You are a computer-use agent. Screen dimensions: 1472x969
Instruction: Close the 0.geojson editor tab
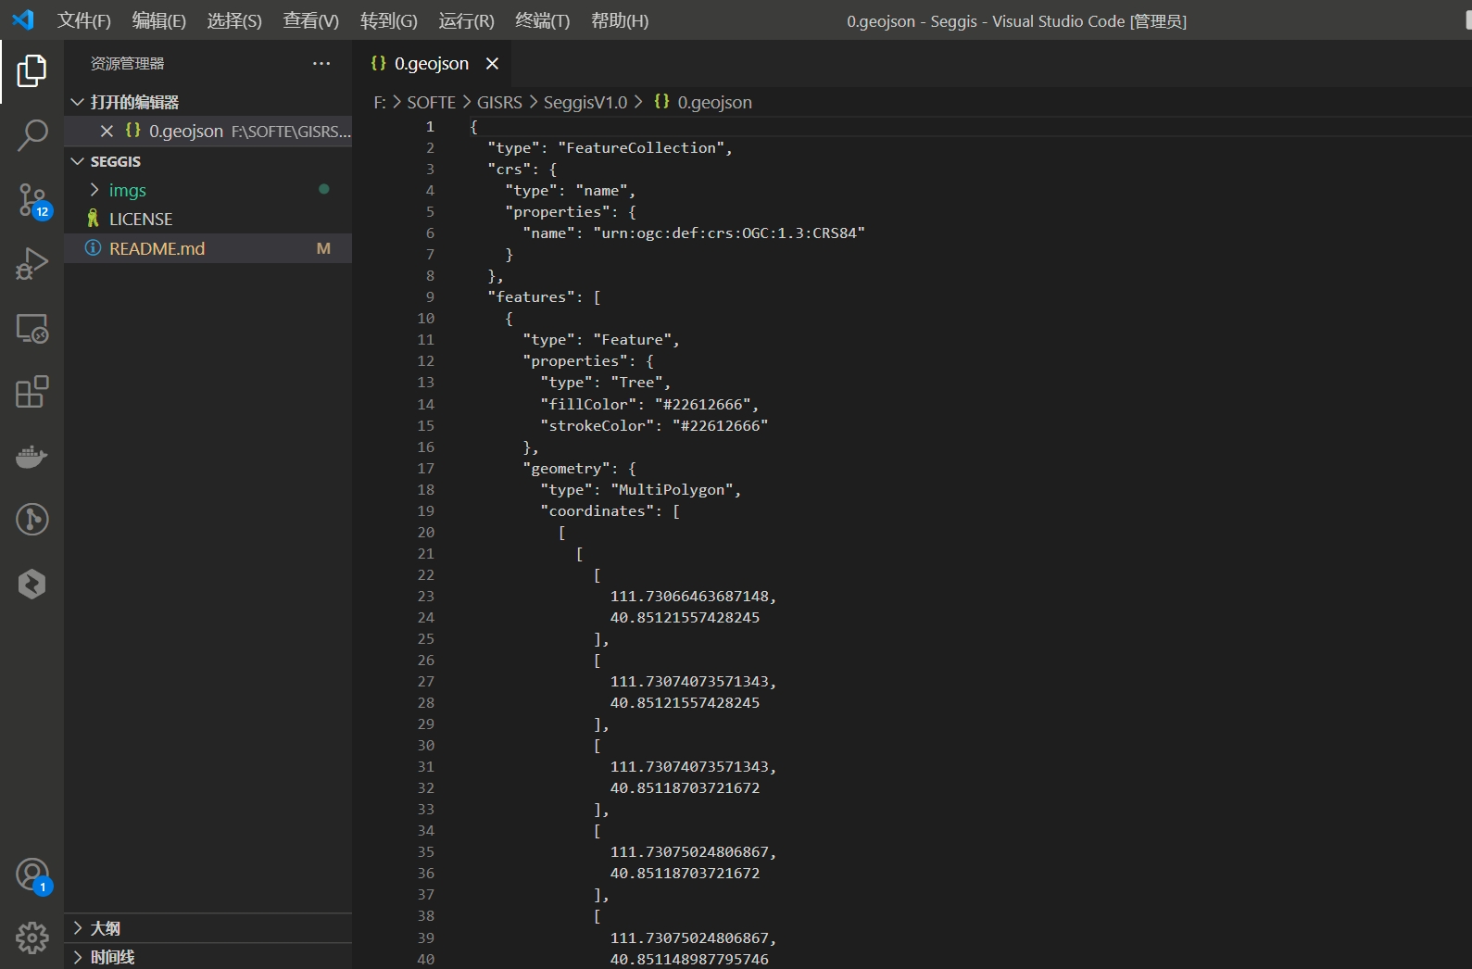[x=492, y=63]
